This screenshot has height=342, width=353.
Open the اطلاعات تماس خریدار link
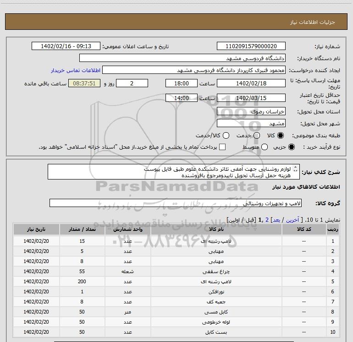[76, 70]
